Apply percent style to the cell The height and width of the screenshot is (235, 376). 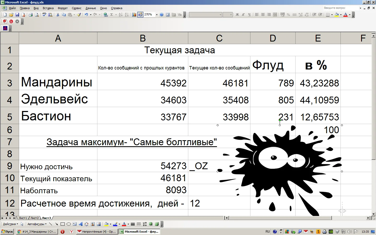288,15
